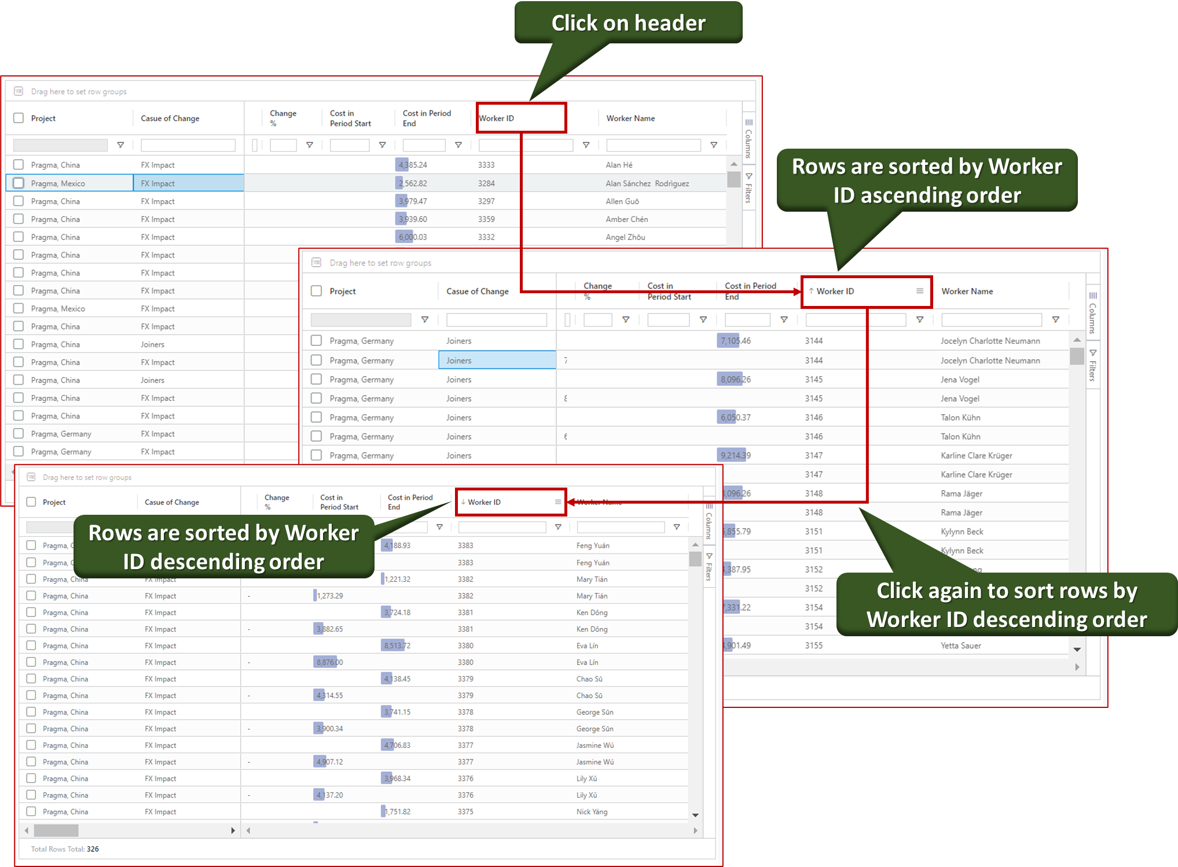Screen dimensions: 1178x867
Task: Toggle the select-all checkbox beside Project in the middle grid
Action: click(316, 291)
